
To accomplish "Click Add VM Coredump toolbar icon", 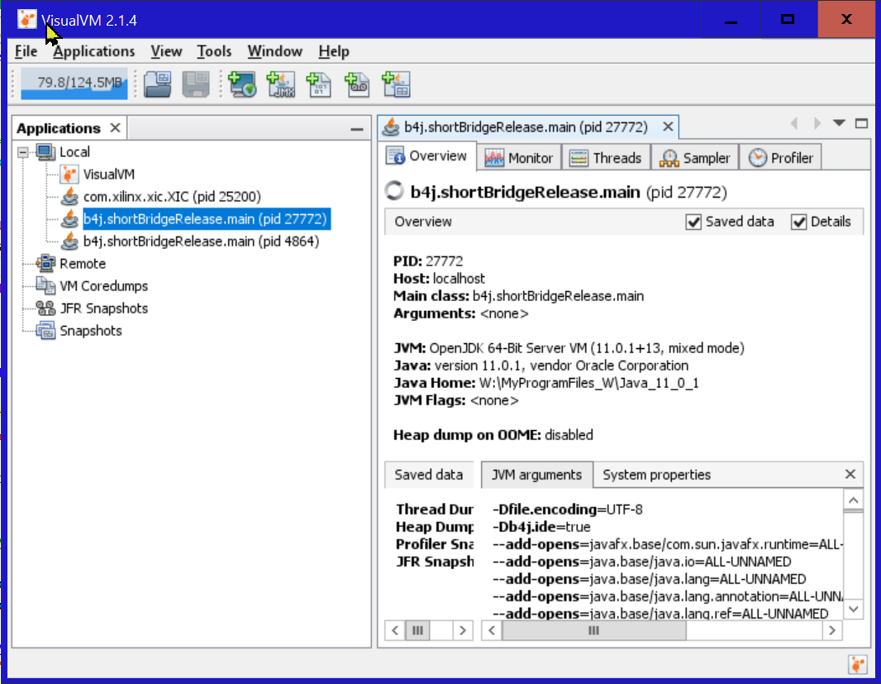I will (x=318, y=84).
